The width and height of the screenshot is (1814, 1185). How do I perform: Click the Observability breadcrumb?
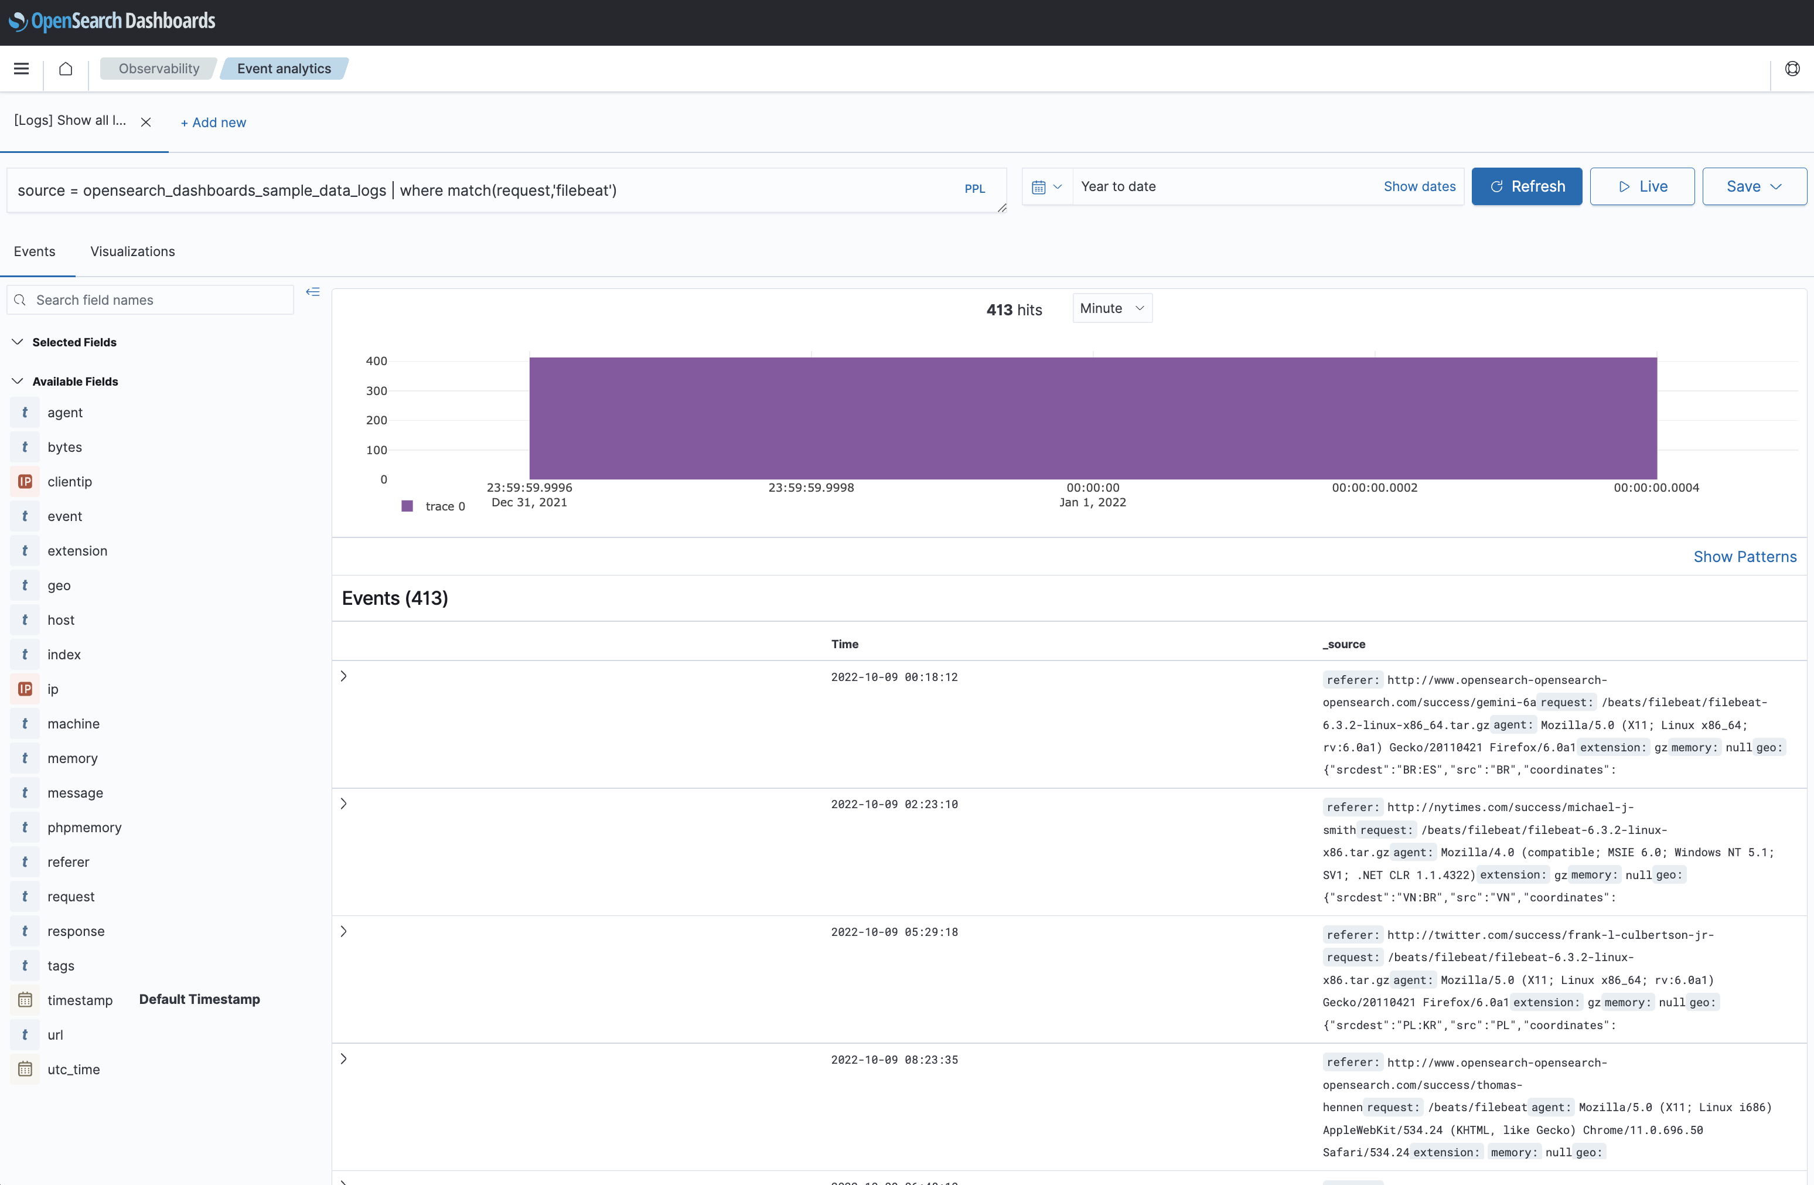(x=158, y=68)
